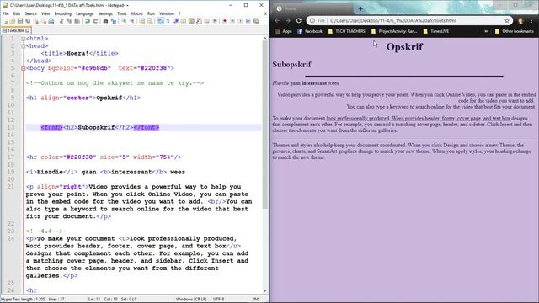
Task: Click Chrome's forward arrow button
Action: pyautogui.click(x=288, y=20)
